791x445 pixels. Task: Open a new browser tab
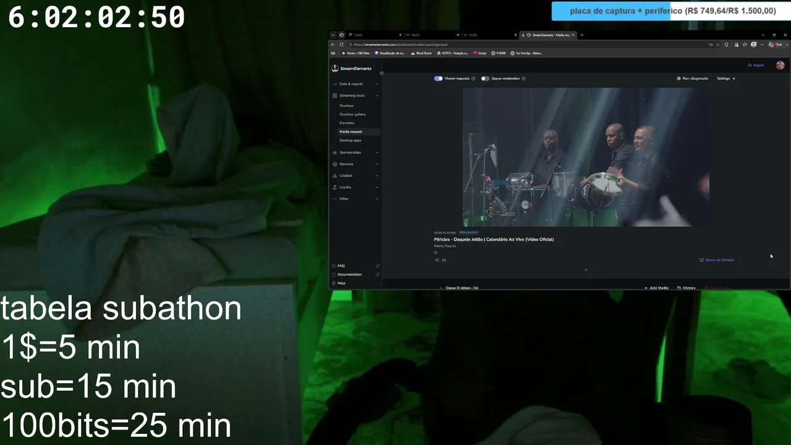pyautogui.click(x=582, y=35)
